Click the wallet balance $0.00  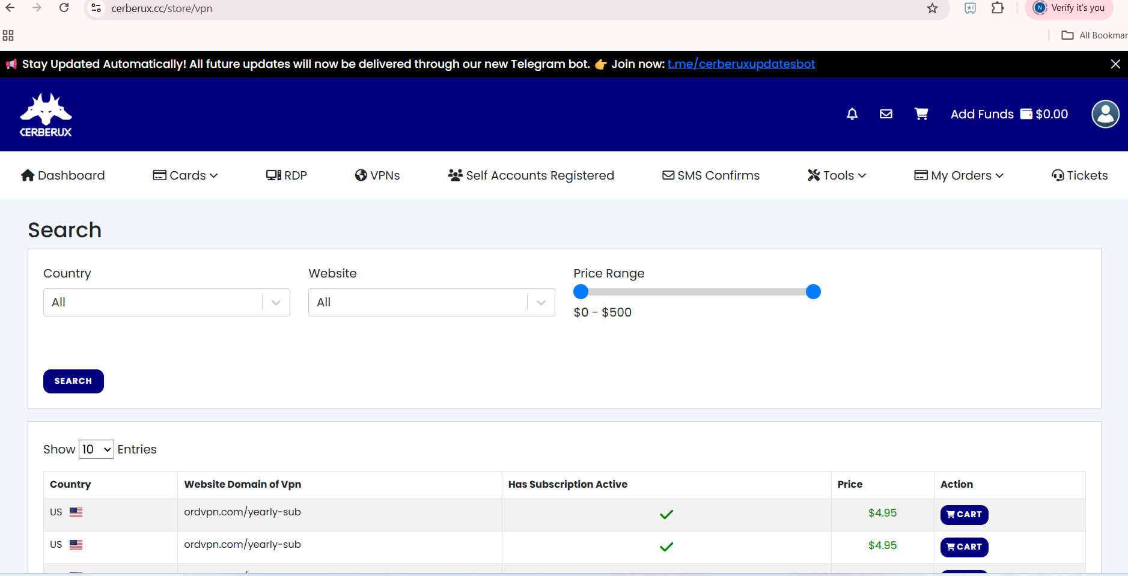click(x=1044, y=114)
